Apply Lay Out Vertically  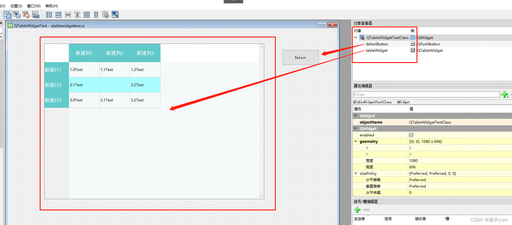[x=58, y=15]
